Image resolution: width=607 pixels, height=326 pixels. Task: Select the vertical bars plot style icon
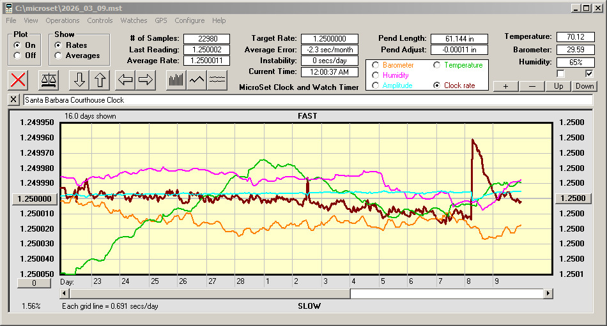pos(176,80)
